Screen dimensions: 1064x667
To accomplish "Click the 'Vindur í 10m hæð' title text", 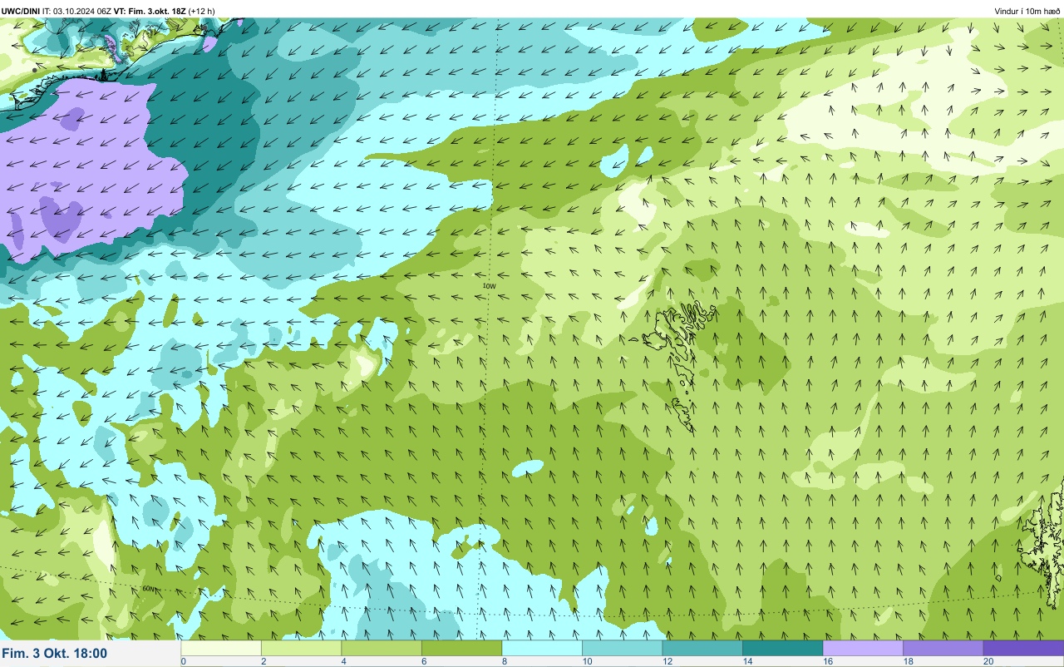I will [x=1027, y=11].
